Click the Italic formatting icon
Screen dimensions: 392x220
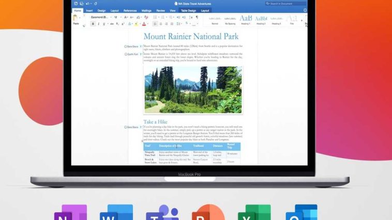(99, 24)
